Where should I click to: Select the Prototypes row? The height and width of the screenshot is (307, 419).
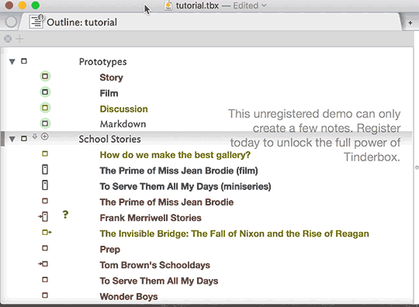[103, 62]
